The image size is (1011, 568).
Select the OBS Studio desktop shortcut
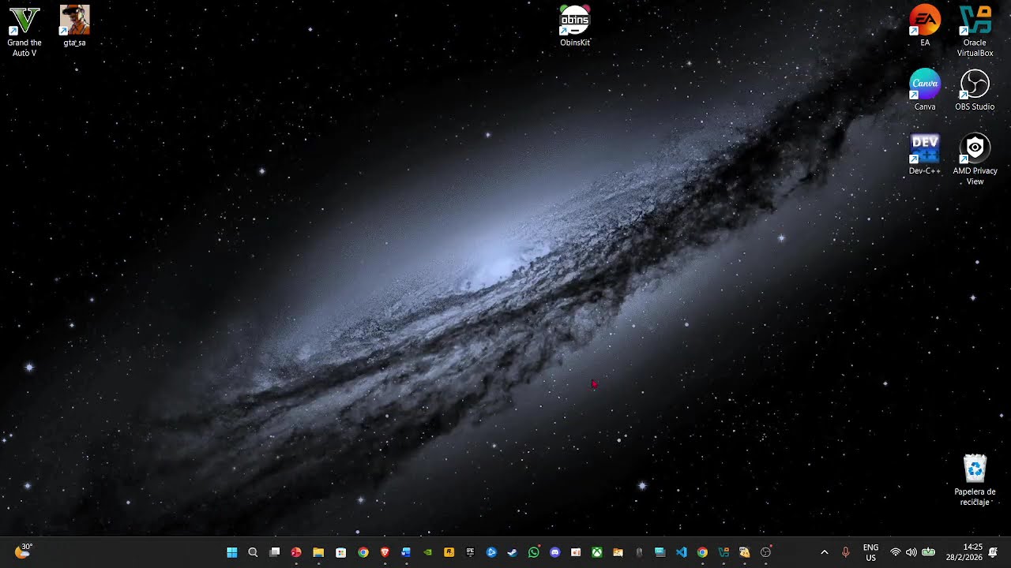[975, 90]
